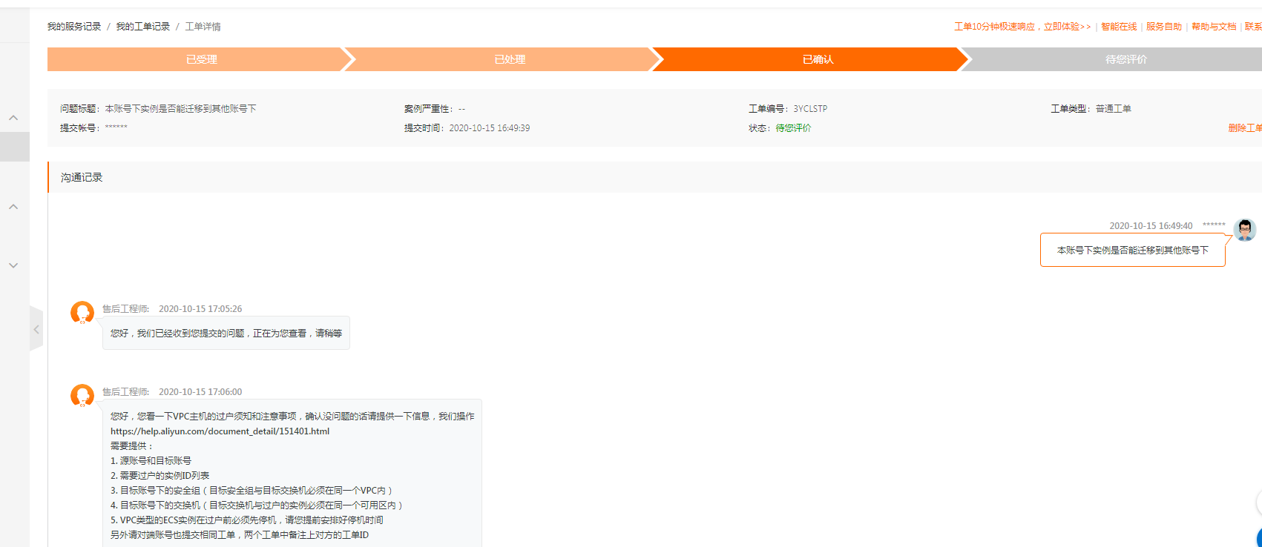Select the 已受理 progress step

[x=201, y=59]
